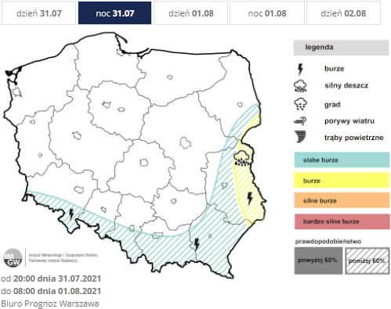This screenshot has height=309, width=391.
Task: Click the burze lightning icon in legend
Action: (x=300, y=69)
